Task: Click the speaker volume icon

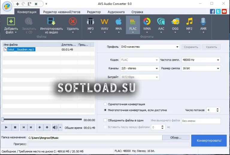Action: [x=55, y=127]
